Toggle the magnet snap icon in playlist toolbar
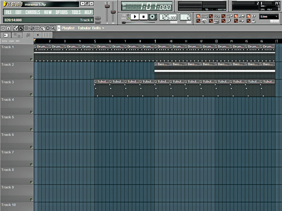Image resolution: width=282 pixels, height=211 pixels. (9, 28)
